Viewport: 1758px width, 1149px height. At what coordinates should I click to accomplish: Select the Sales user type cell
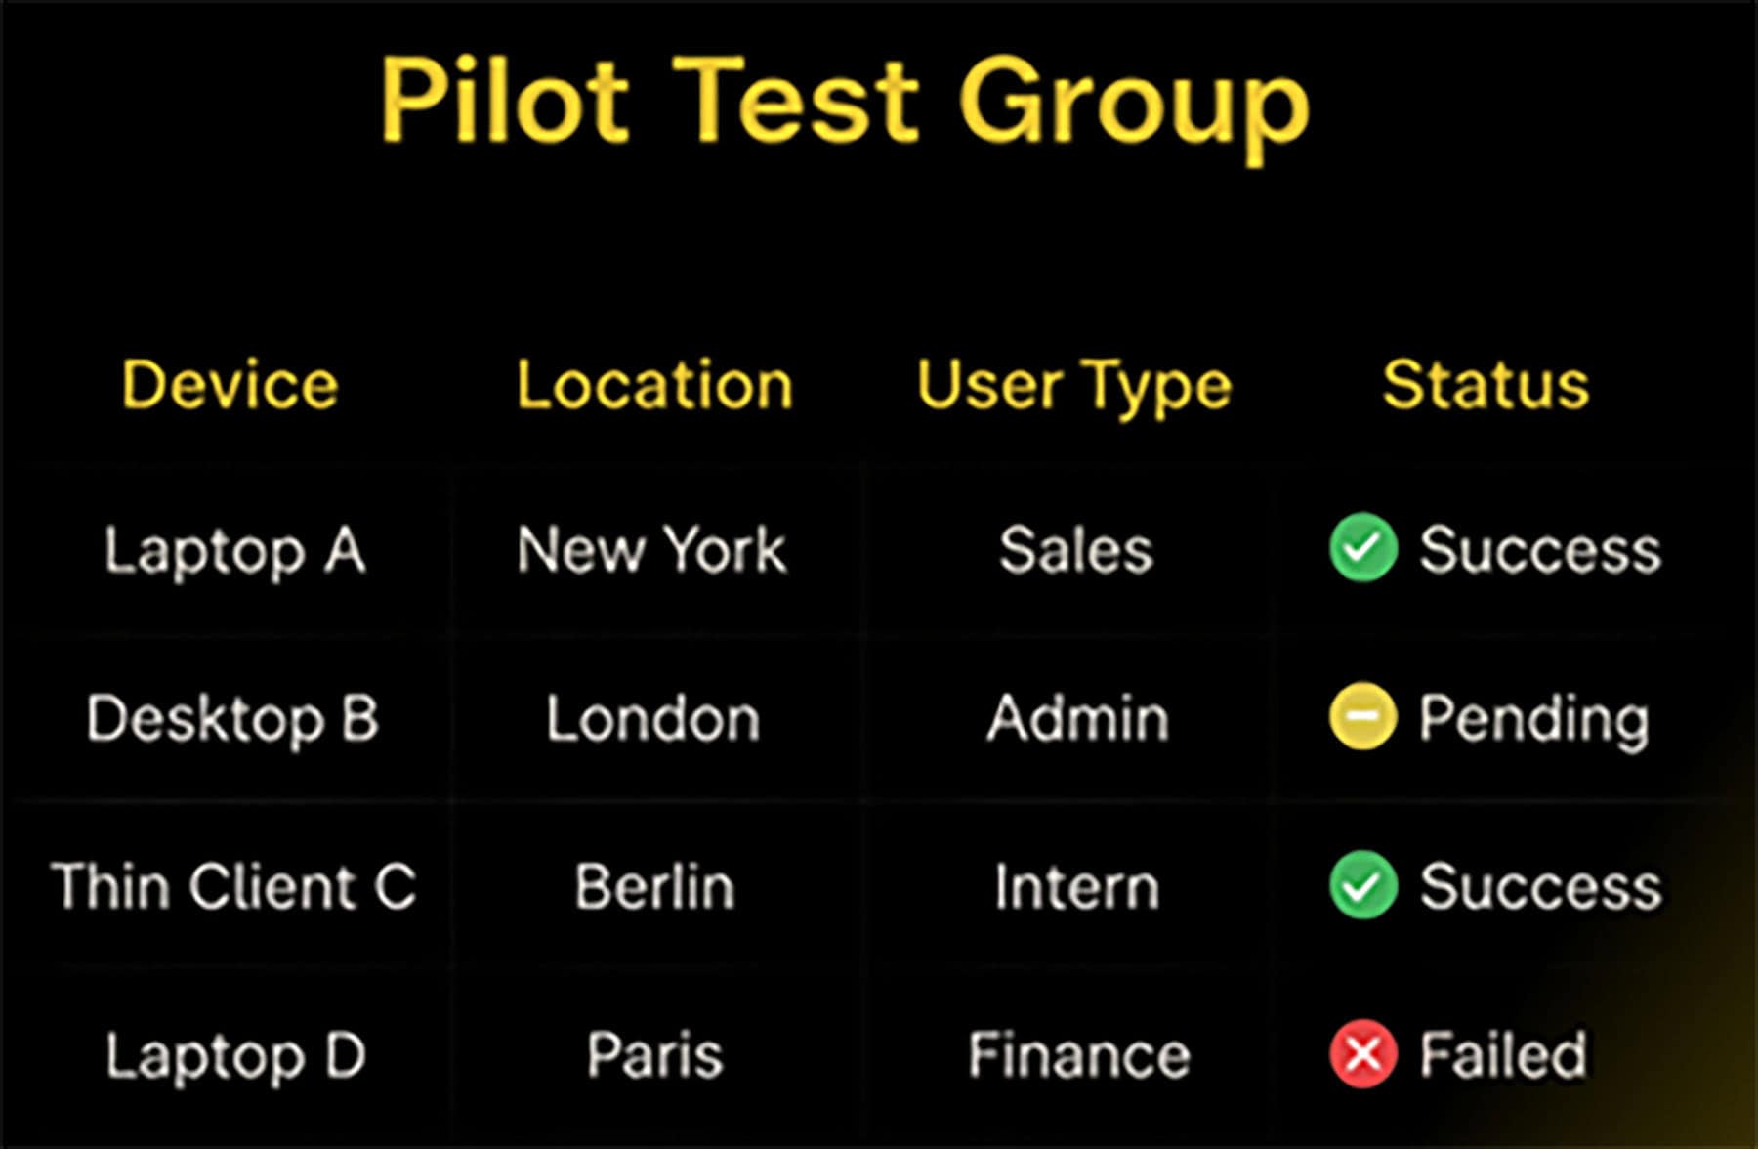pyautogui.click(x=1075, y=549)
